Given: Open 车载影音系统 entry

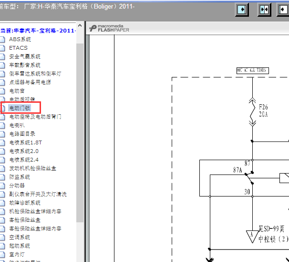Looking at the screenshot, I should [x=25, y=65].
